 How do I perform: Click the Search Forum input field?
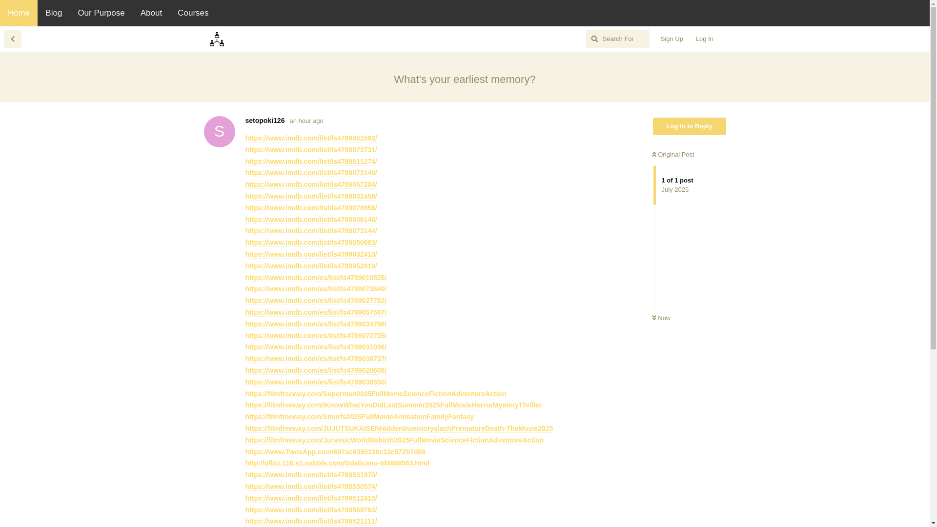pos(618,39)
